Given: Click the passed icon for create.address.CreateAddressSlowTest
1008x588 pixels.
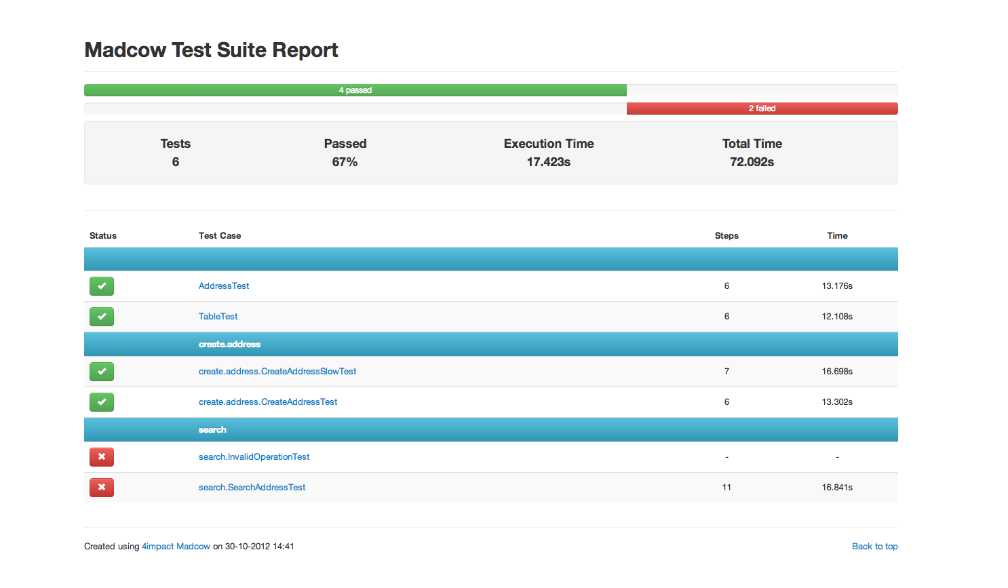Looking at the screenshot, I should [101, 371].
